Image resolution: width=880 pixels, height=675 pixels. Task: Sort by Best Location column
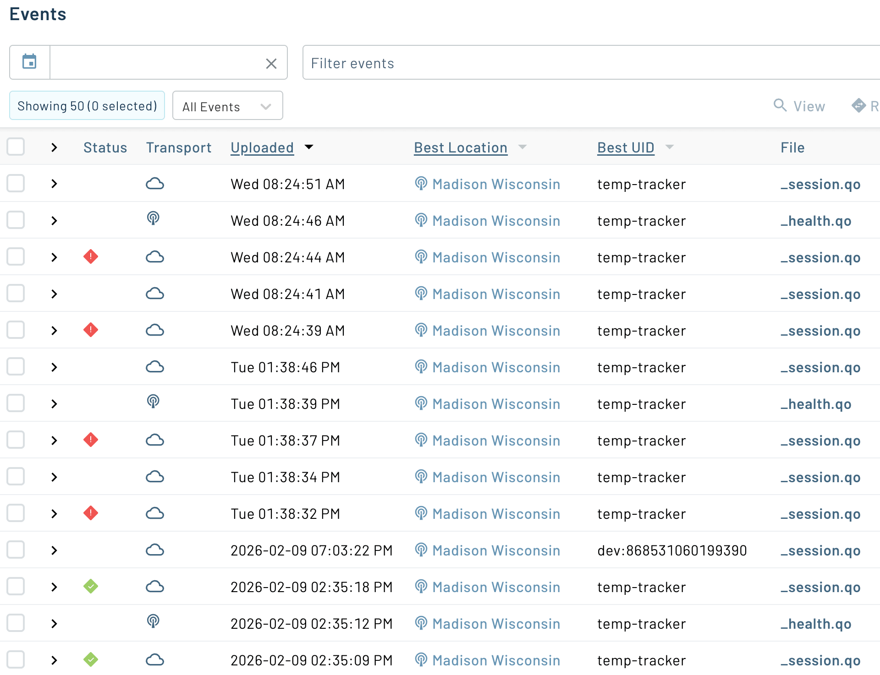(x=461, y=147)
